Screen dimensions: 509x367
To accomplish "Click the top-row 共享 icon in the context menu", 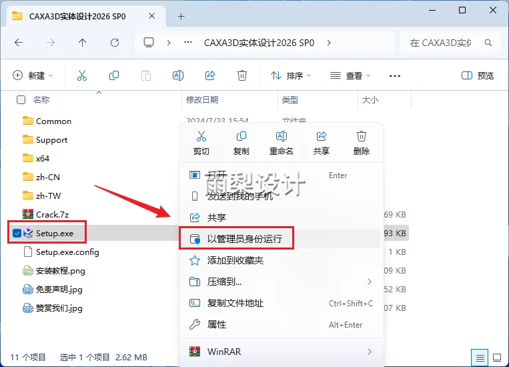I will [x=322, y=143].
